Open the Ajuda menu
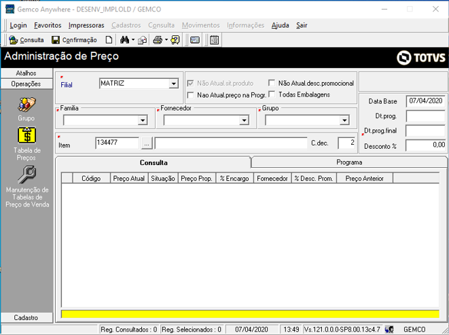 point(280,25)
